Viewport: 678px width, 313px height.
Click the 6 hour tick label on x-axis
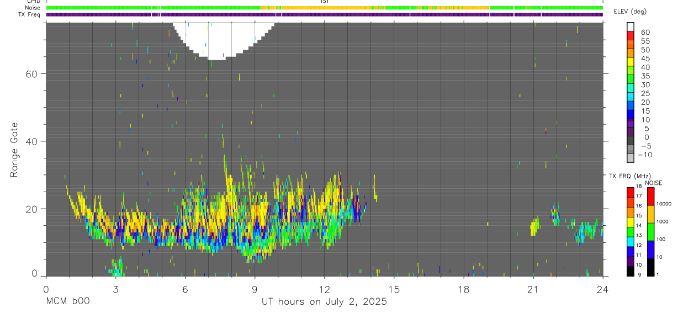pyautogui.click(x=186, y=289)
